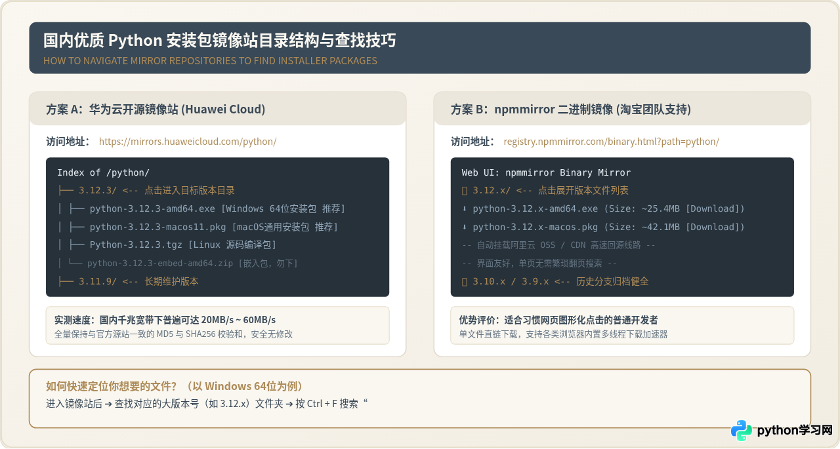Image resolution: width=840 pixels, height=449 pixels.
Task: Click the MD5 与 SHA256 校验和 note
Action: coord(173,334)
